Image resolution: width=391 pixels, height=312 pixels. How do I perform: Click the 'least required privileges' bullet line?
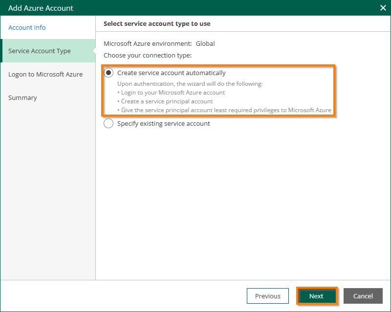[226, 110]
